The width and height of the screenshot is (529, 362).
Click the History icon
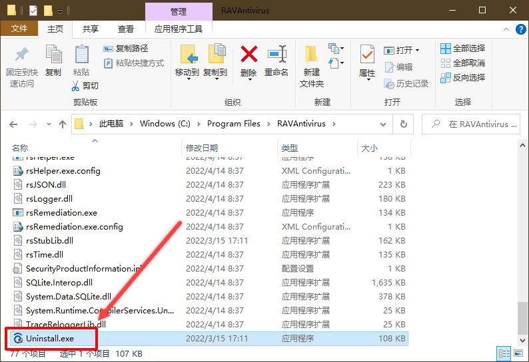tap(389, 84)
